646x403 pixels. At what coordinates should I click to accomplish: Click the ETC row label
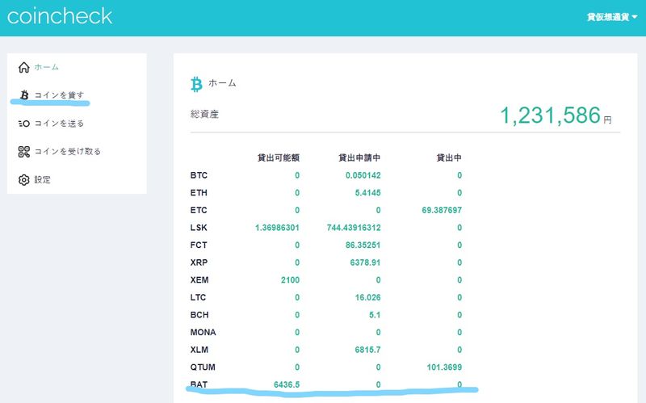pos(199,210)
